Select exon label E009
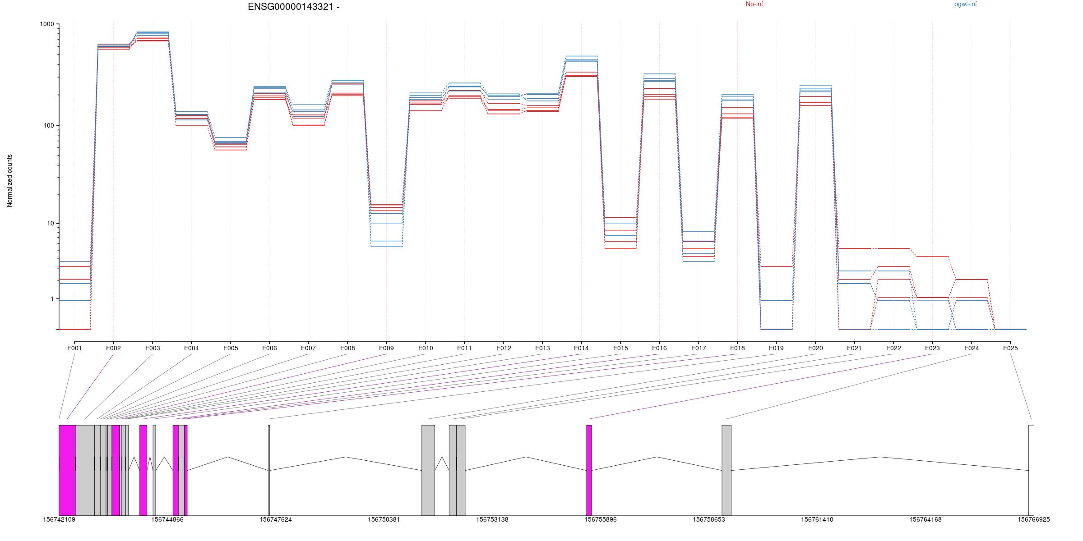The image size is (1083, 541). 386,348
